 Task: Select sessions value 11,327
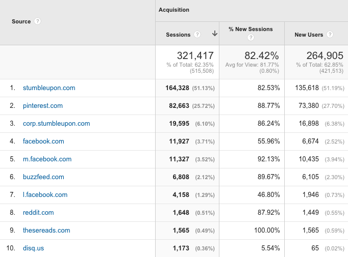click(x=179, y=159)
